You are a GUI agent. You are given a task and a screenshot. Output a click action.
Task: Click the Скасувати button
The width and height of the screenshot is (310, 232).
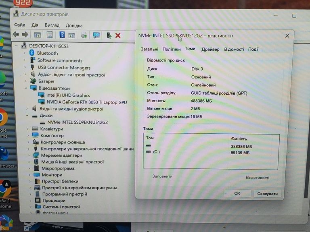tap(267, 194)
